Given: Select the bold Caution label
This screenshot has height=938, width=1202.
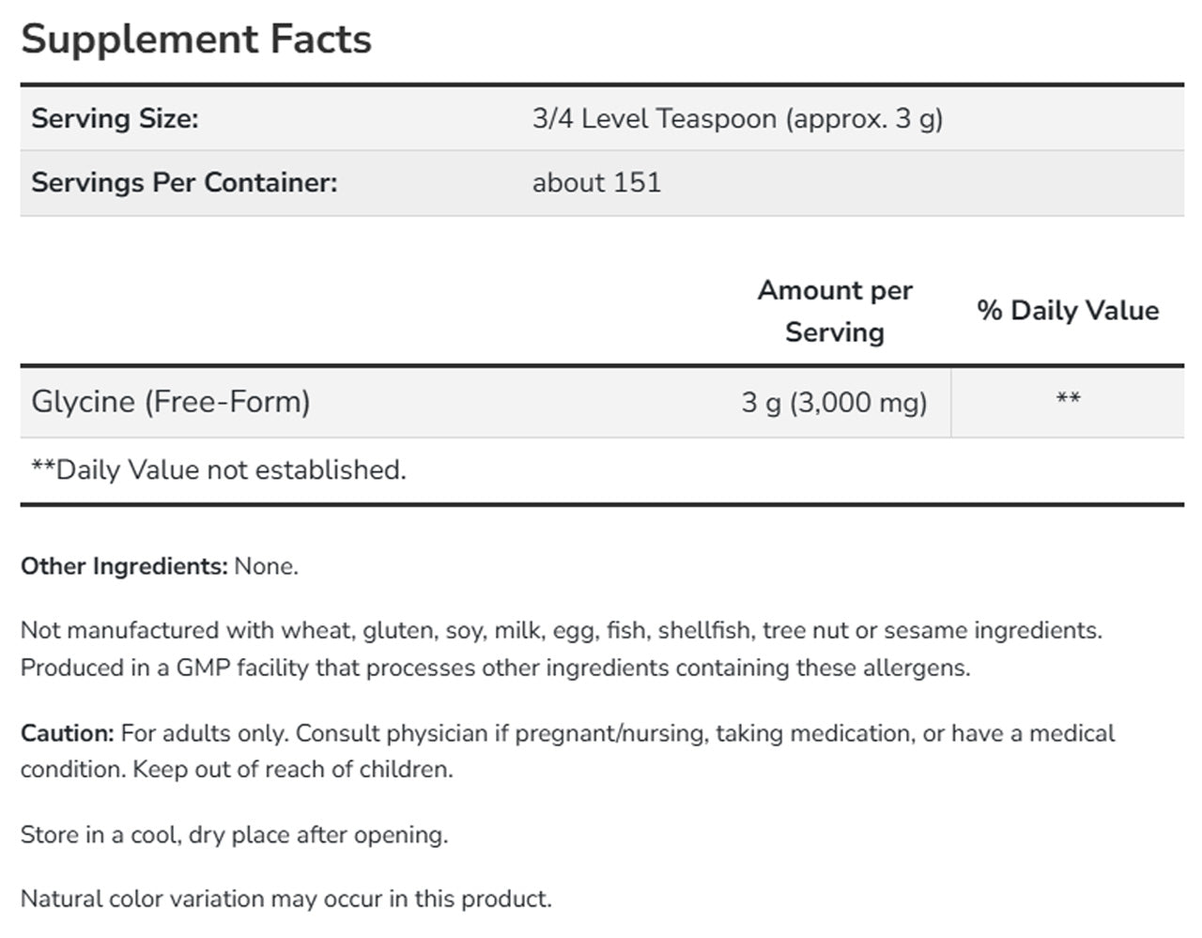Looking at the screenshot, I should [x=68, y=733].
